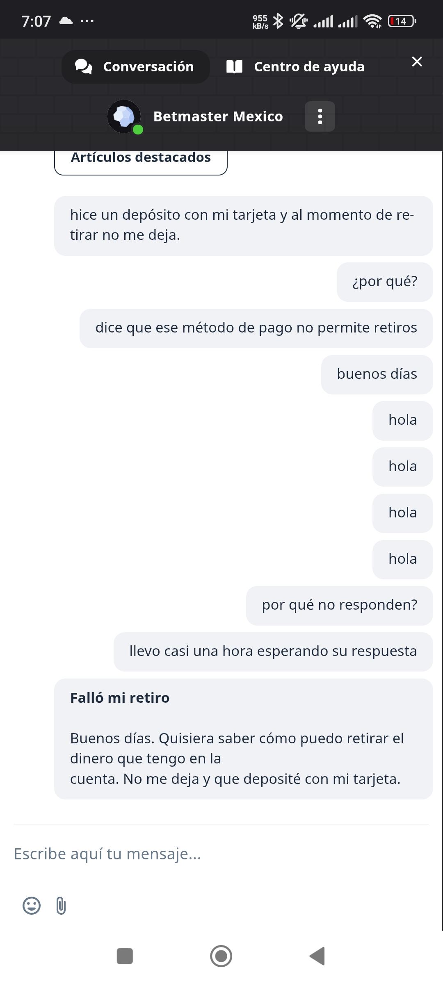Tap the battery indicator in status bar
Viewport: 443px width, 984px height.
click(x=402, y=21)
